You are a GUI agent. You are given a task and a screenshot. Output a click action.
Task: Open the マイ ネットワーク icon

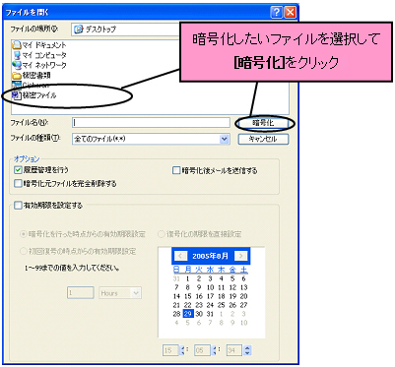point(17,65)
